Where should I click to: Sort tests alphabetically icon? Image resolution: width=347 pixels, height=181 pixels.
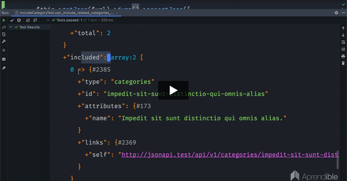point(28,20)
